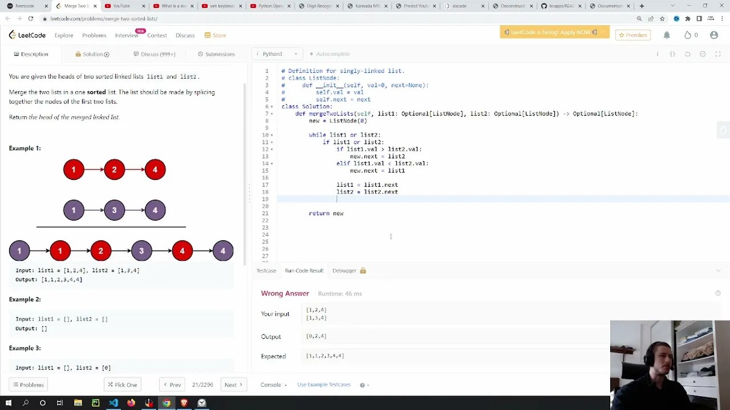
Task: Collapse the code fold at line 7
Action: pos(271,114)
